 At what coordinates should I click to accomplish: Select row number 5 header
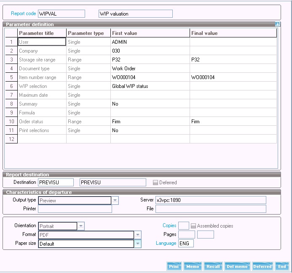[x=11, y=77]
